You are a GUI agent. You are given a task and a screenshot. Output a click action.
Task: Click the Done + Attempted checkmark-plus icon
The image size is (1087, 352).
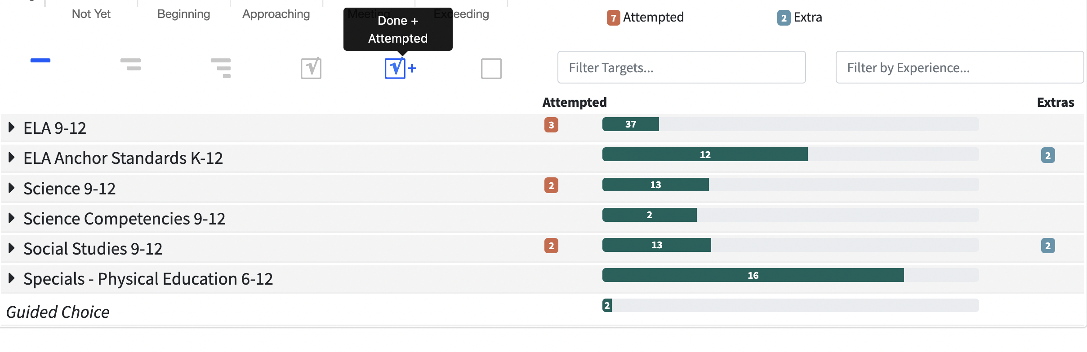coord(400,68)
